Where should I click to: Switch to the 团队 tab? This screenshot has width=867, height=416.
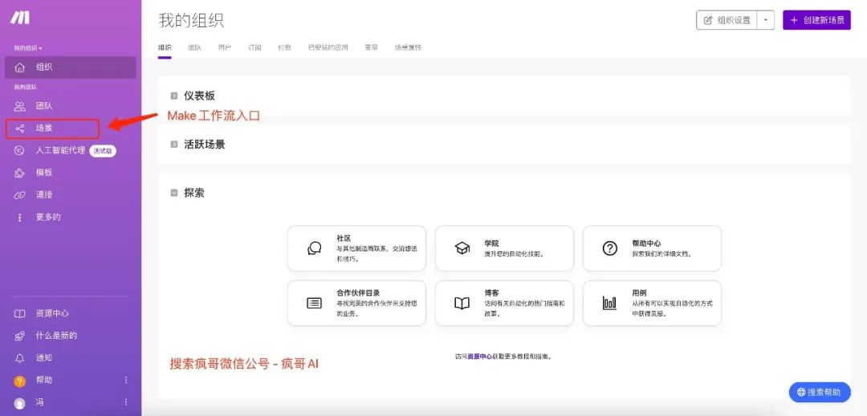194,47
